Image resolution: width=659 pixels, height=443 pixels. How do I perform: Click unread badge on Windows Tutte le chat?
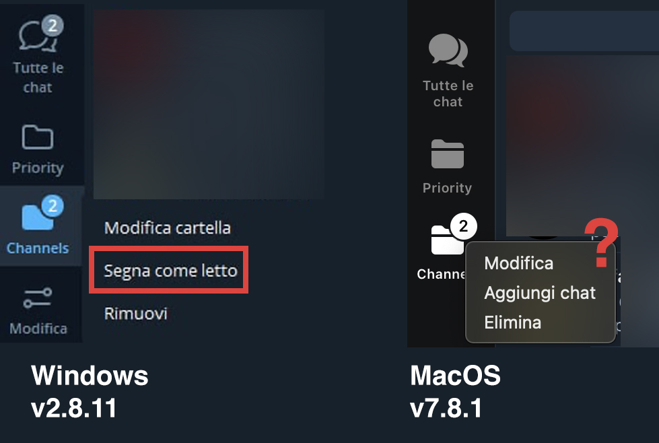[53, 26]
